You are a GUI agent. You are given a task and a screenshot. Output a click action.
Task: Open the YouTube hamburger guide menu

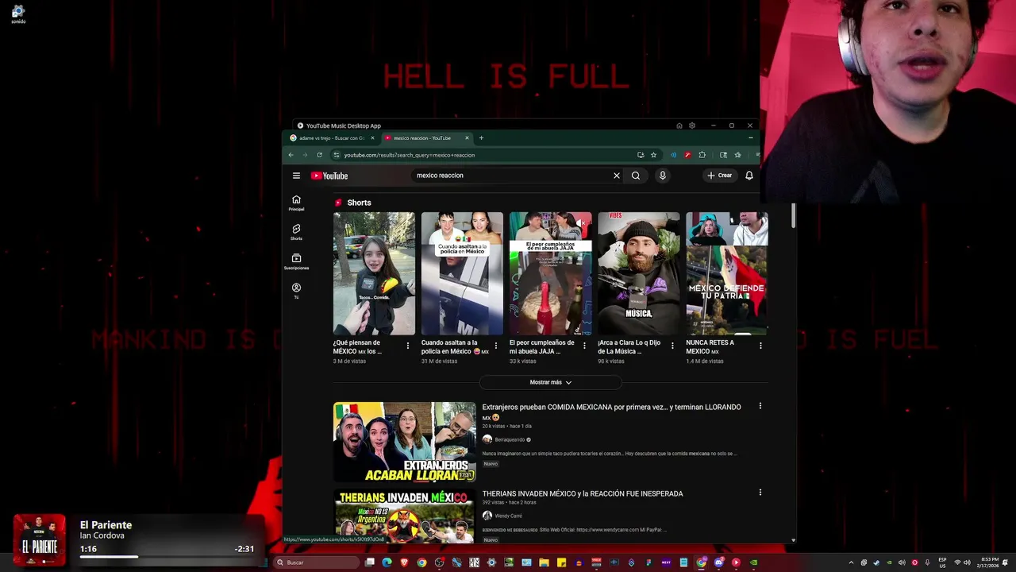coord(296,176)
